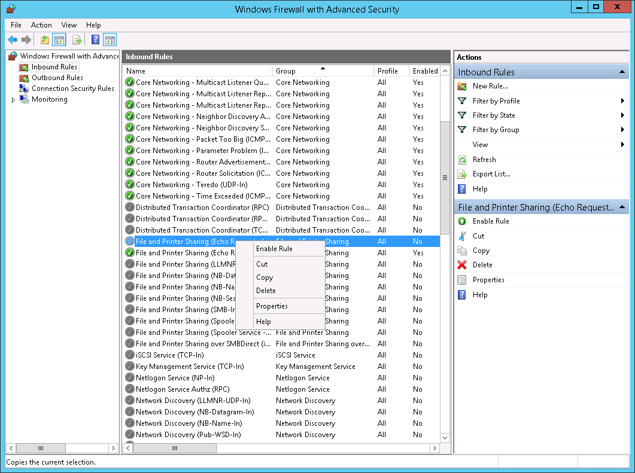
Task: Toggle Show/Hide Action Pane toolbar button
Action: click(110, 40)
